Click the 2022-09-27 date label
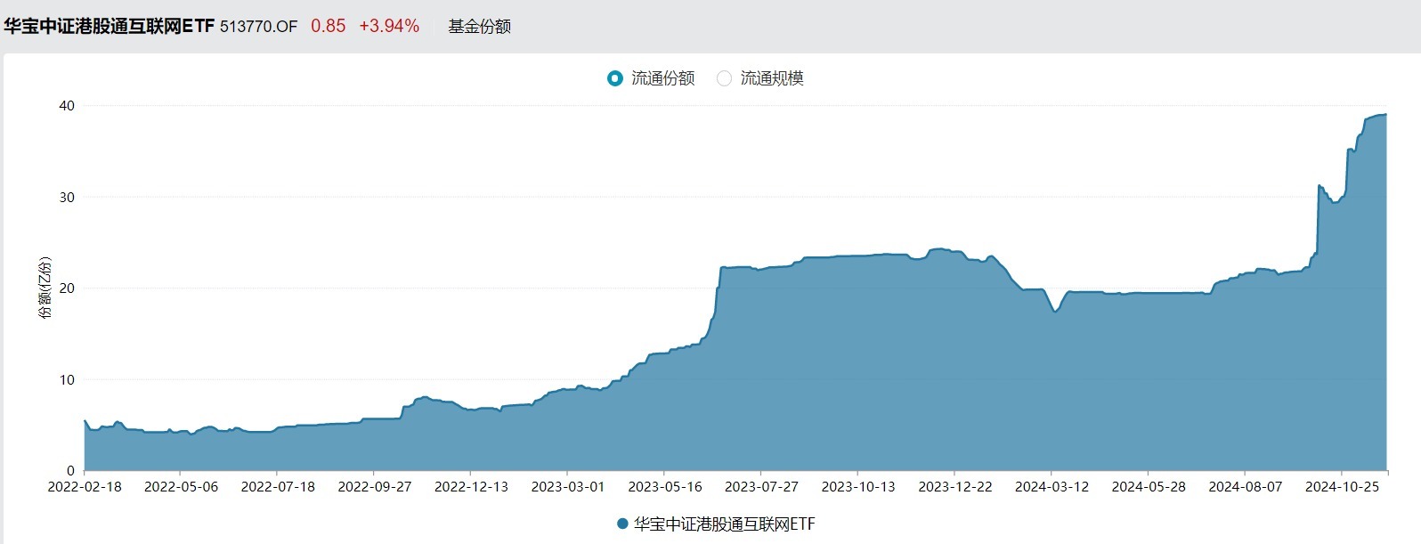 [375, 487]
